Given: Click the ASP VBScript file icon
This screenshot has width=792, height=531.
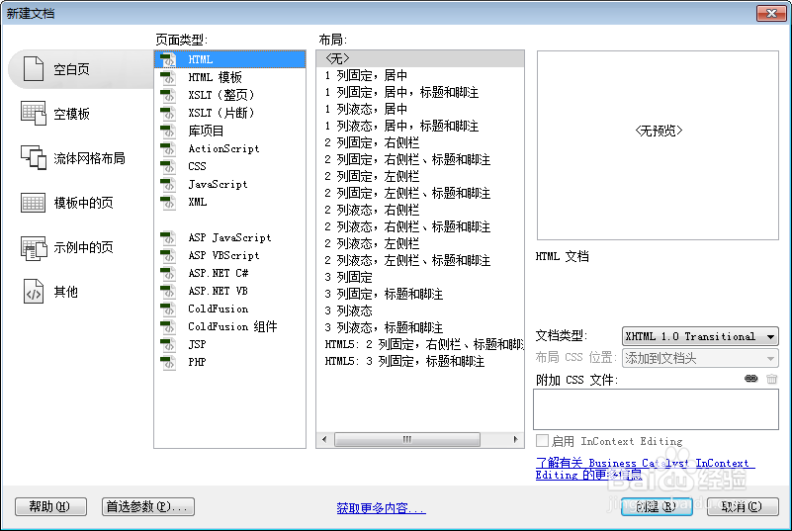Looking at the screenshot, I should coord(168,255).
